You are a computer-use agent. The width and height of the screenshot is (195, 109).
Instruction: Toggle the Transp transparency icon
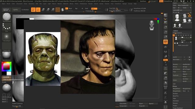tap(165, 93)
